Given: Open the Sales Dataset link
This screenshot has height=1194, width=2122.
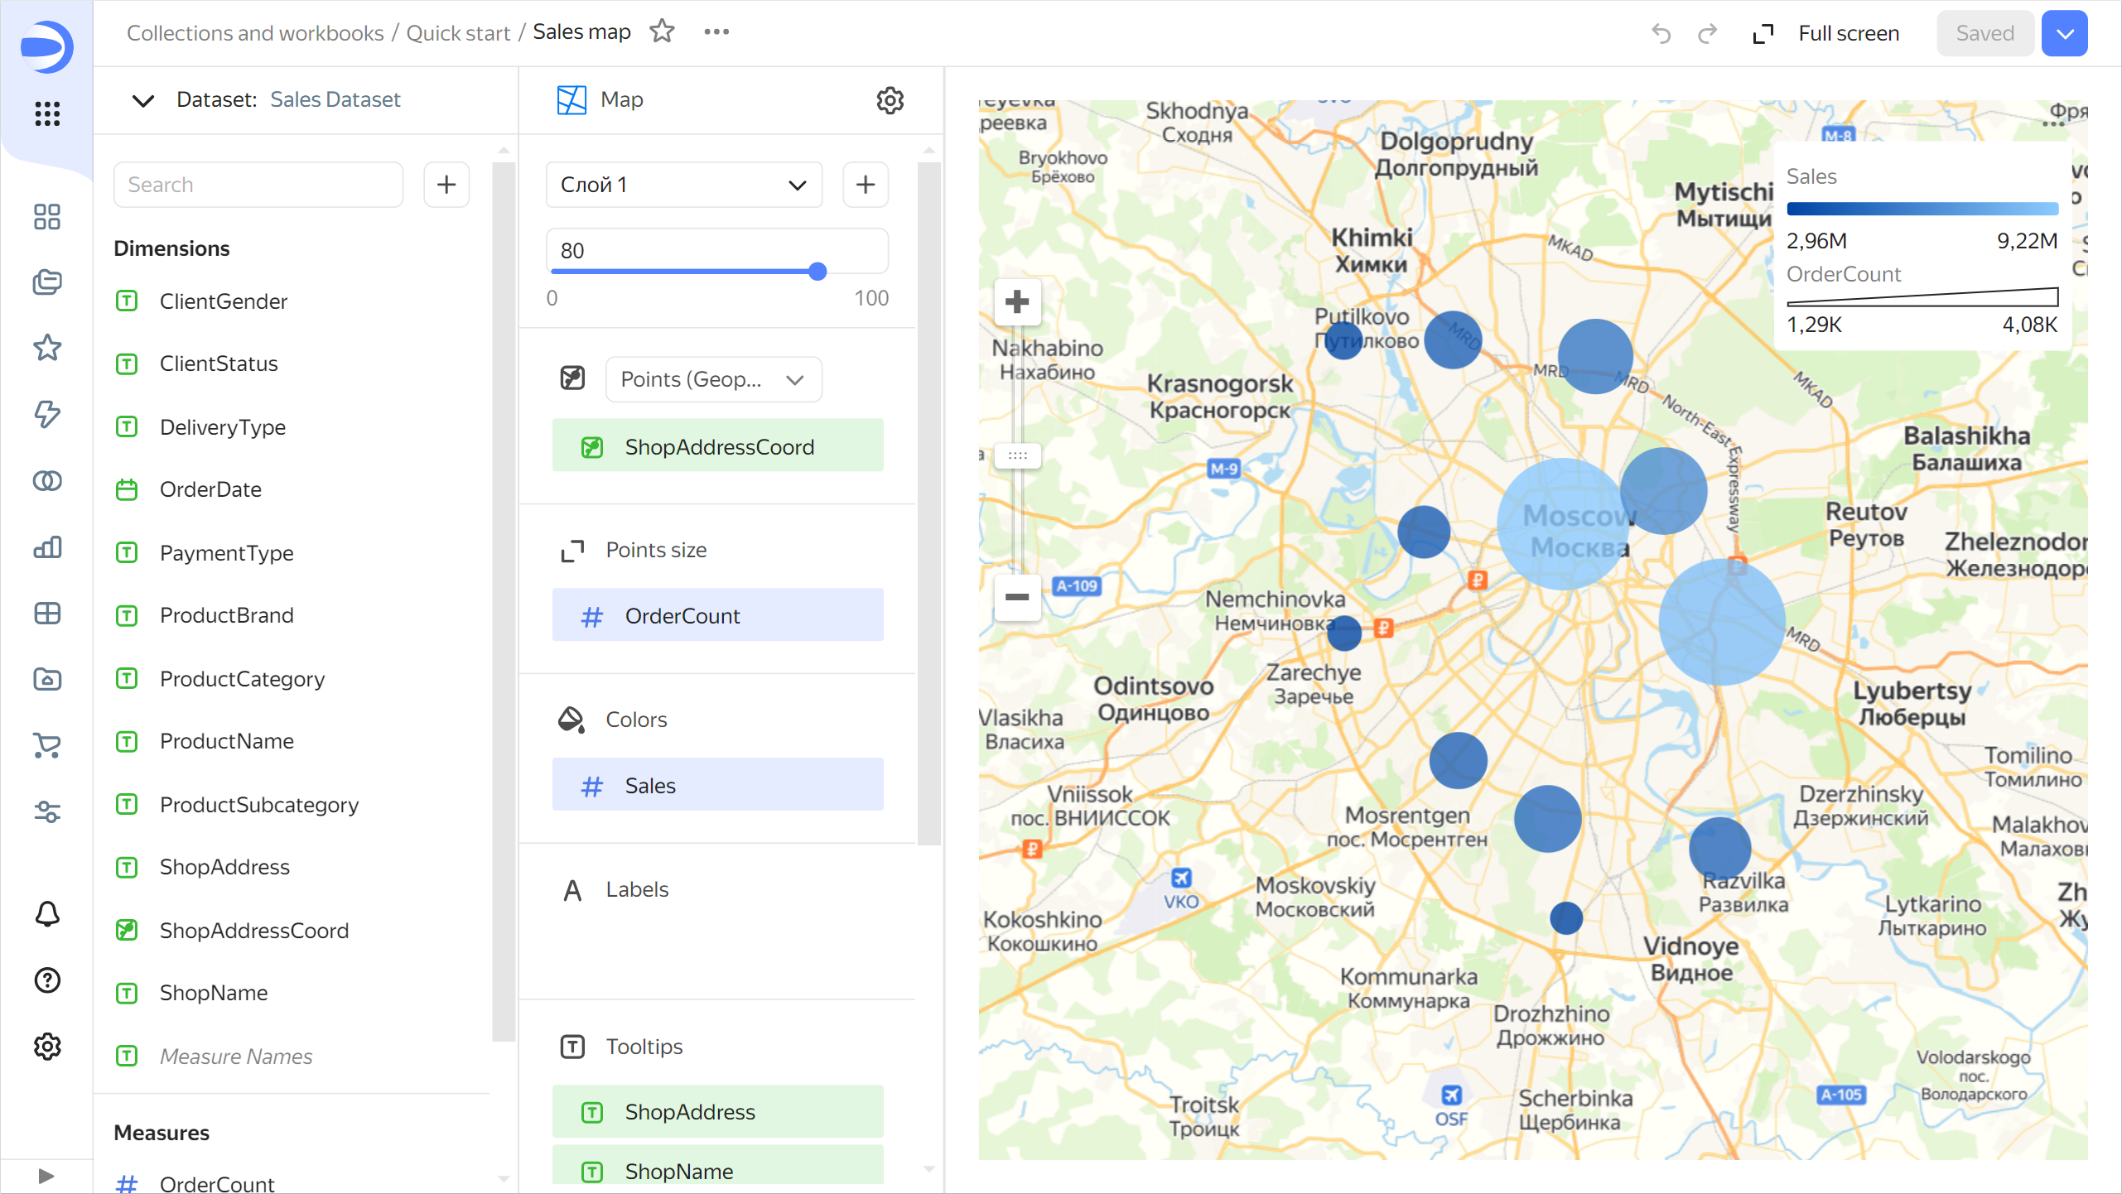Looking at the screenshot, I should click(335, 99).
